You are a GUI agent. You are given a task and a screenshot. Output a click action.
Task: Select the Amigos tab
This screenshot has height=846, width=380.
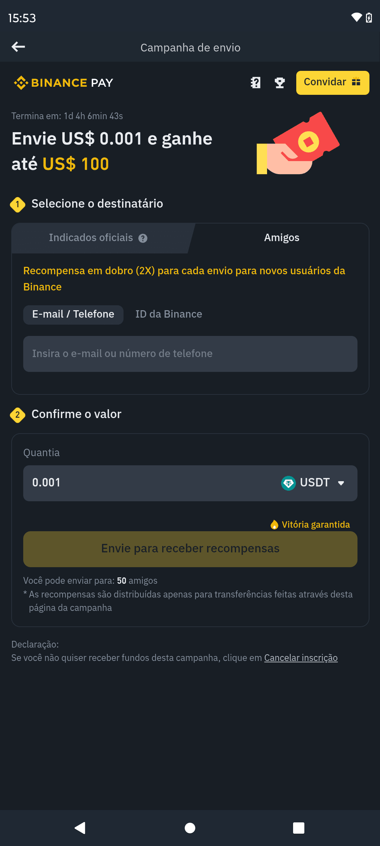coord(282,238)
